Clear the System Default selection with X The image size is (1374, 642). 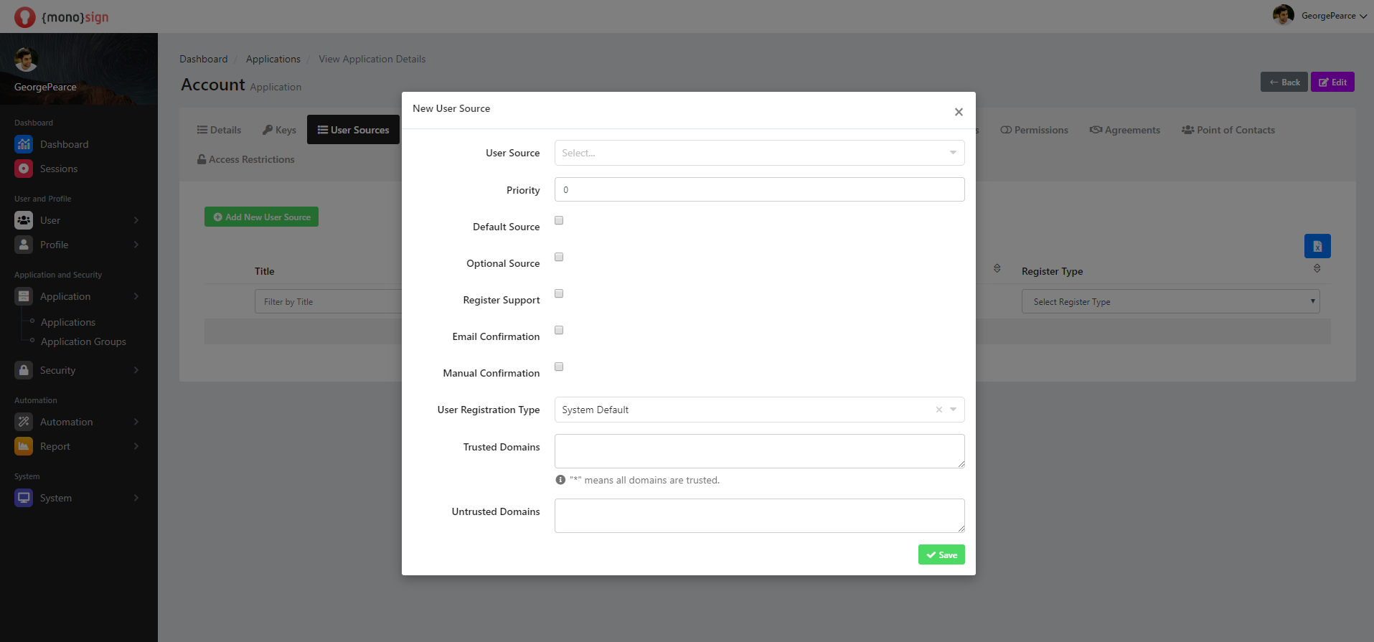click(938, 410)
